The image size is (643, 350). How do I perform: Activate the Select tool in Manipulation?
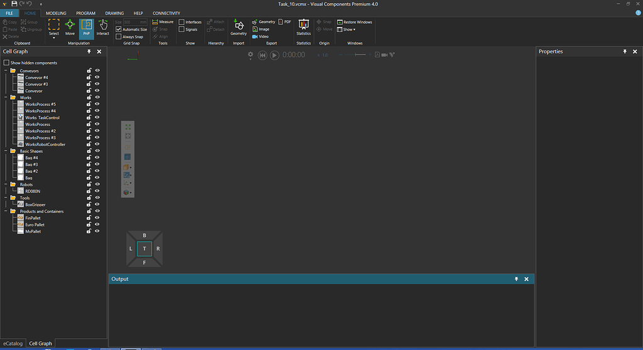pos(54,28)
